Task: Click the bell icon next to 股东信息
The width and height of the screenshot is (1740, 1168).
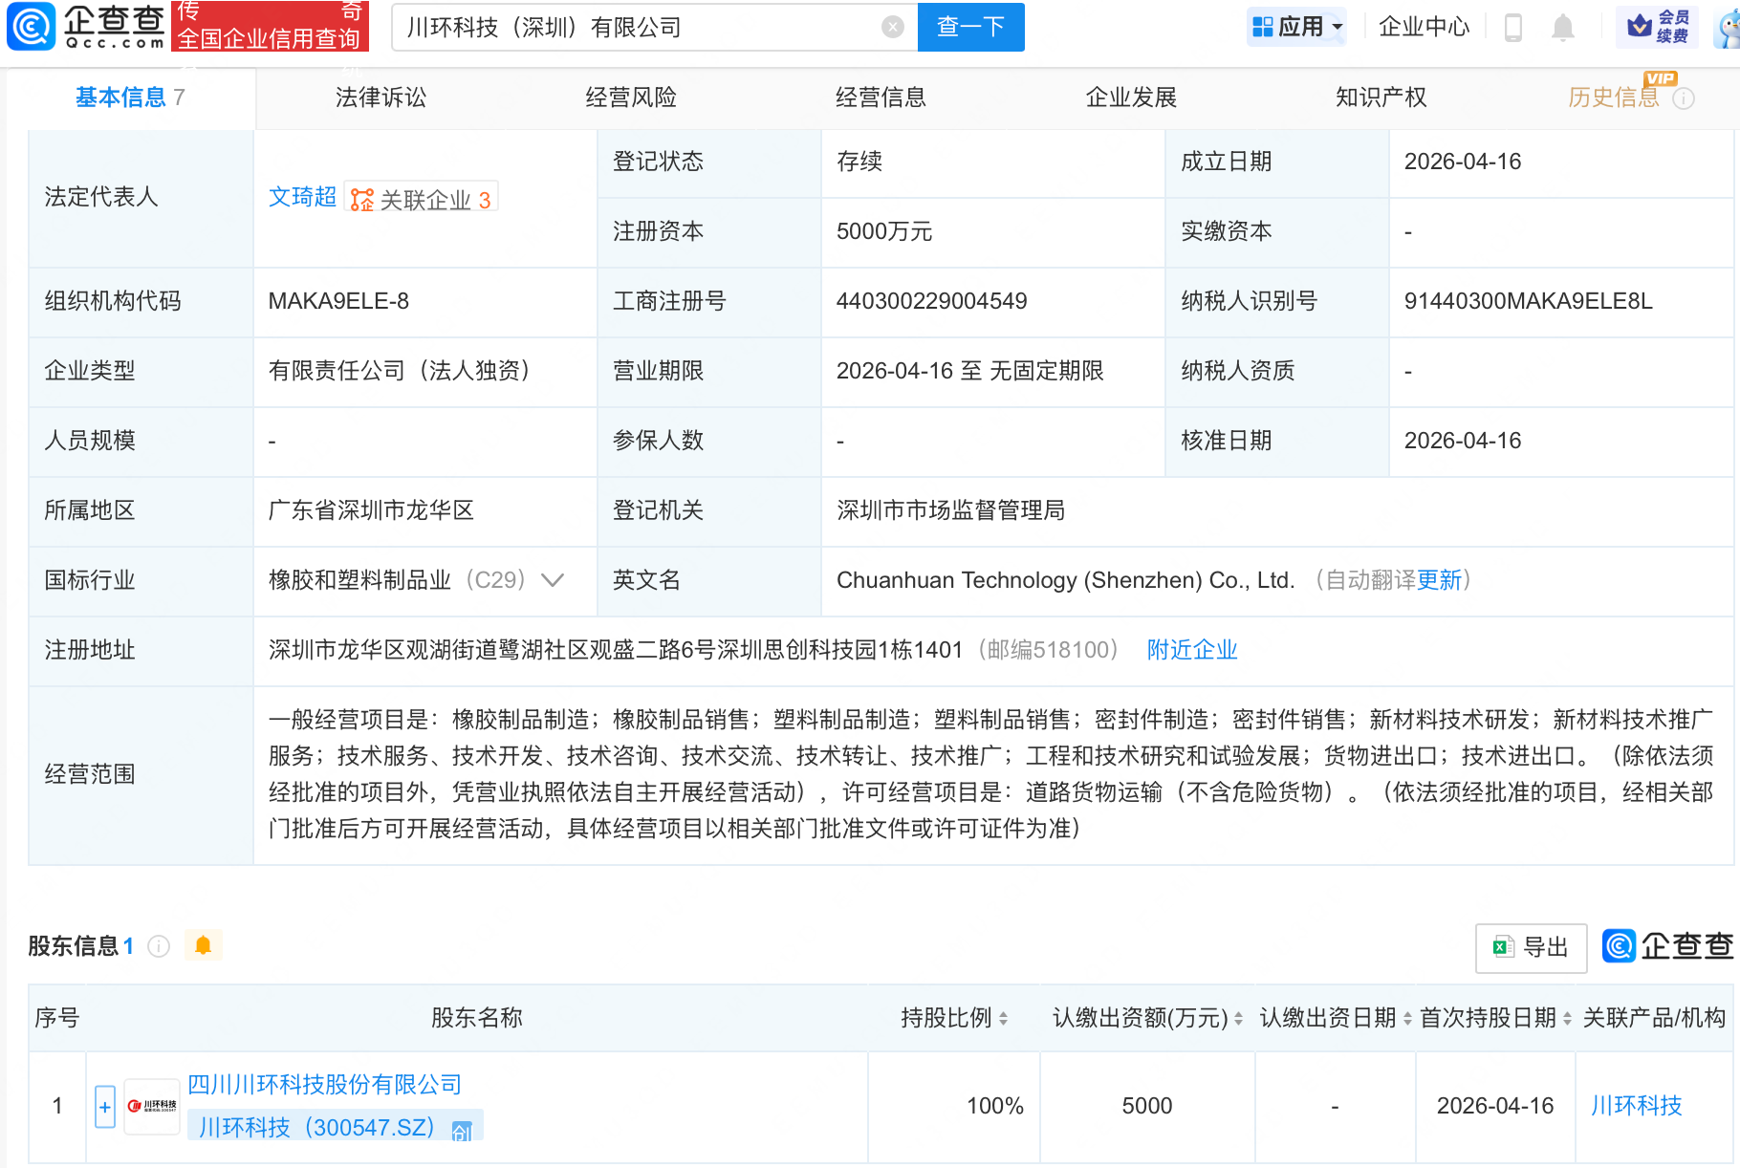Action: coord(203,944)
